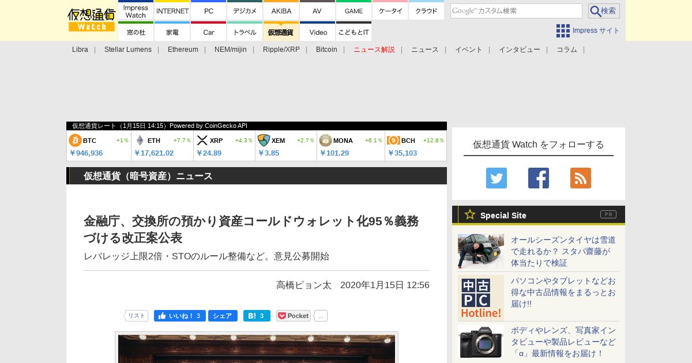692x363 pixels.
Task: Open the RSS feed icon
Action: point(581,178)
